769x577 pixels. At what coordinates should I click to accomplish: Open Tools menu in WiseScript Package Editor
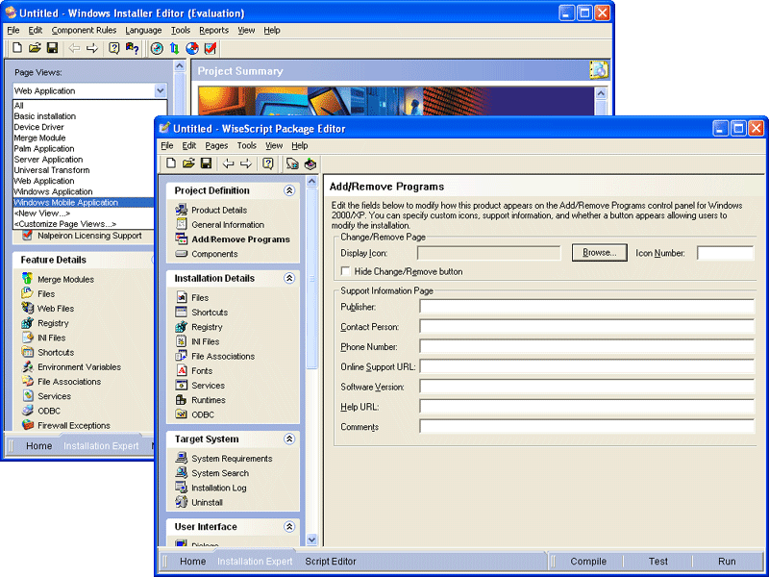247,146
